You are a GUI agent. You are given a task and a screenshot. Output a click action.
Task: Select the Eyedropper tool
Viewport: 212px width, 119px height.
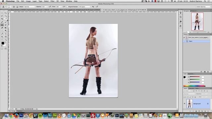[x=6, y=19]
